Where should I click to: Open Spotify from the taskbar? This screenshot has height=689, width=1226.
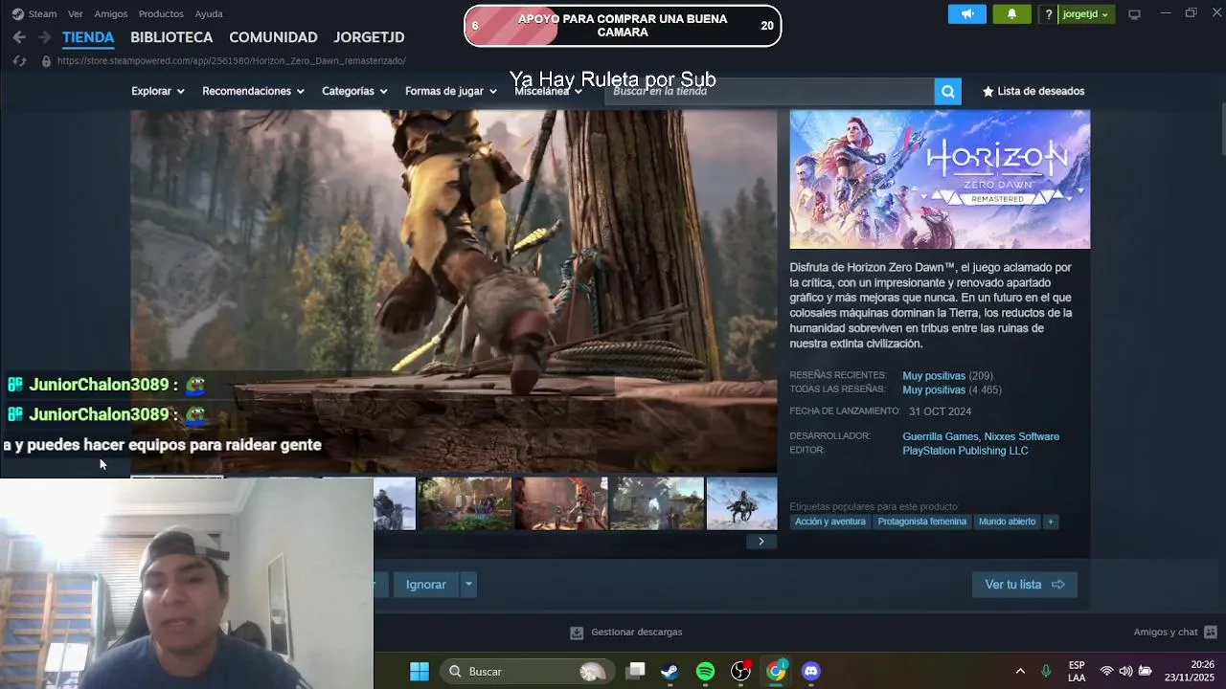pos(705,671)
